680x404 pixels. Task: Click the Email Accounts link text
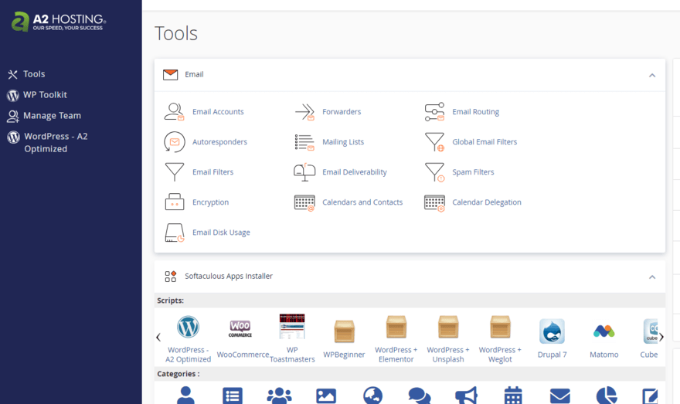218,112
